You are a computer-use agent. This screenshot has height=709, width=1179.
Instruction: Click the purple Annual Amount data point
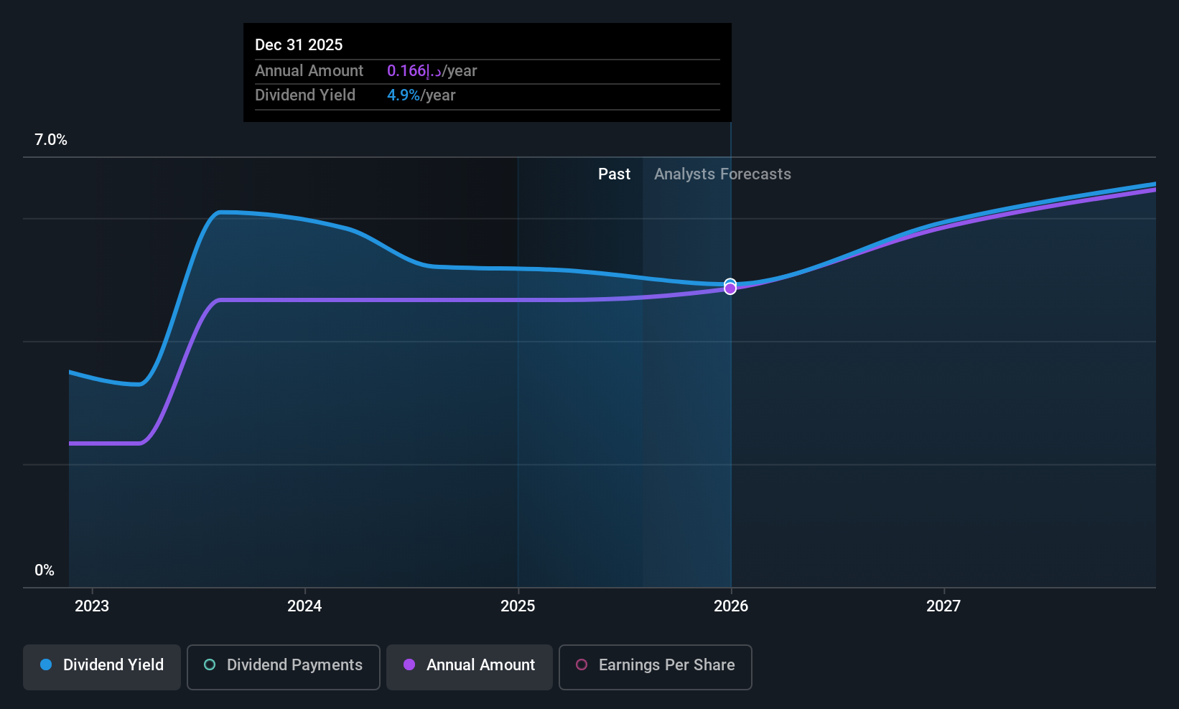pos(730,289)
